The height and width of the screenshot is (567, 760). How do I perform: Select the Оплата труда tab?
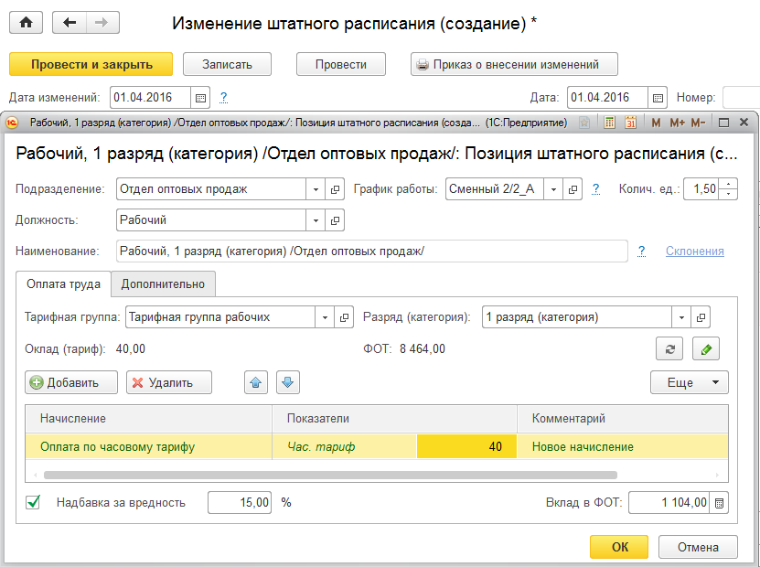click(x=63, y=284)
